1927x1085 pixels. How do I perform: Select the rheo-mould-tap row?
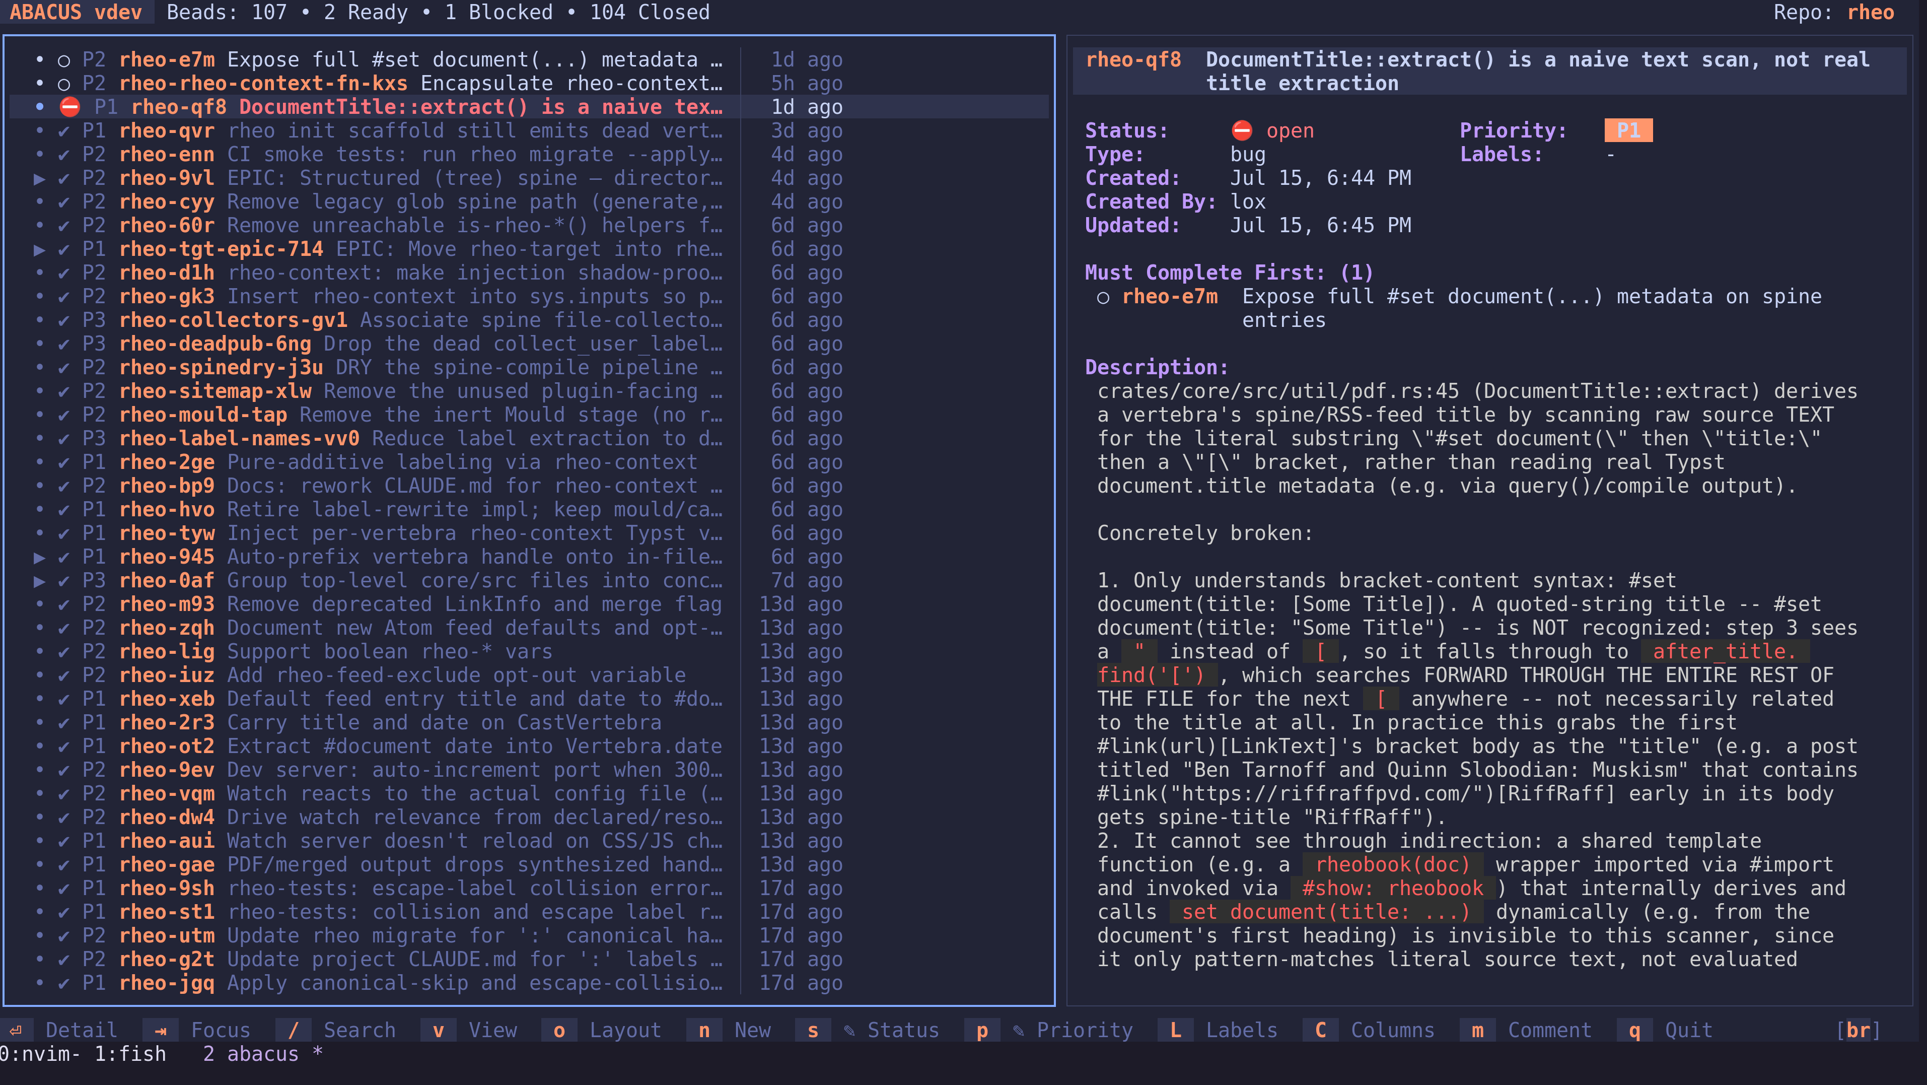pyautogui.click(x=529, y=415)
